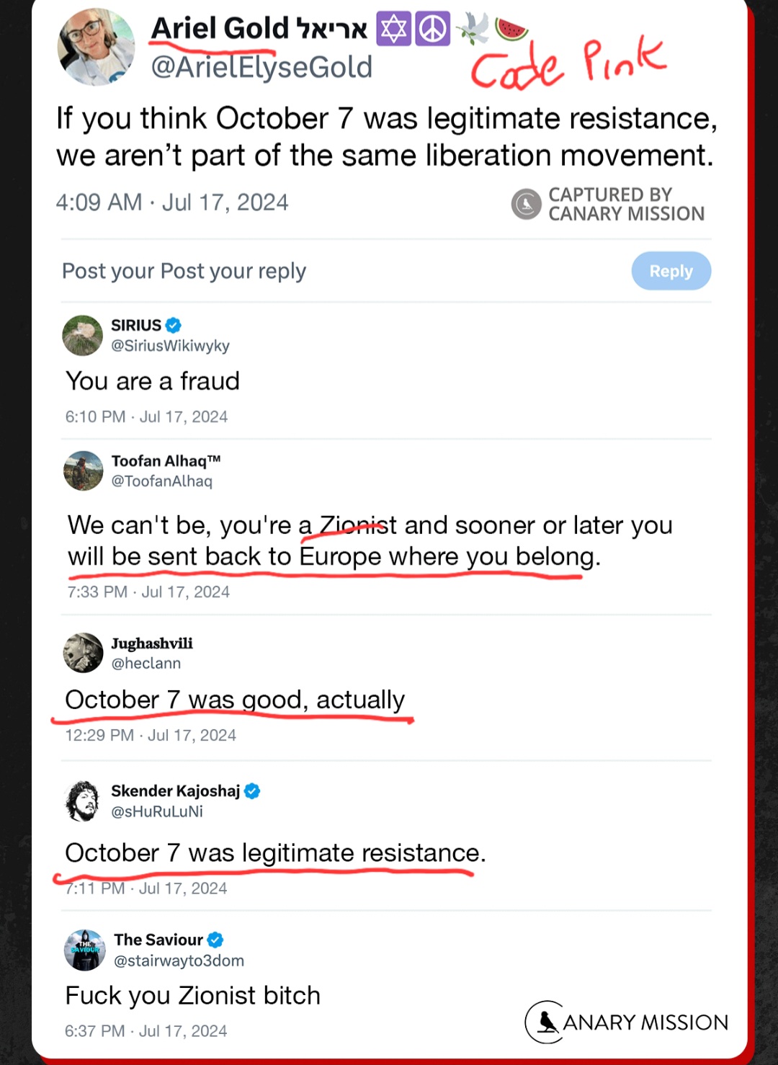The width and height of the screenshot is (778, 1065).
Task: Click the 'Post your reply' input field
Action: point(184,271)
